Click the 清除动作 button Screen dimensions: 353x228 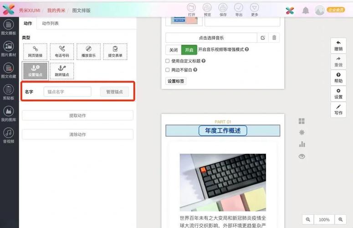click(77, 134)
